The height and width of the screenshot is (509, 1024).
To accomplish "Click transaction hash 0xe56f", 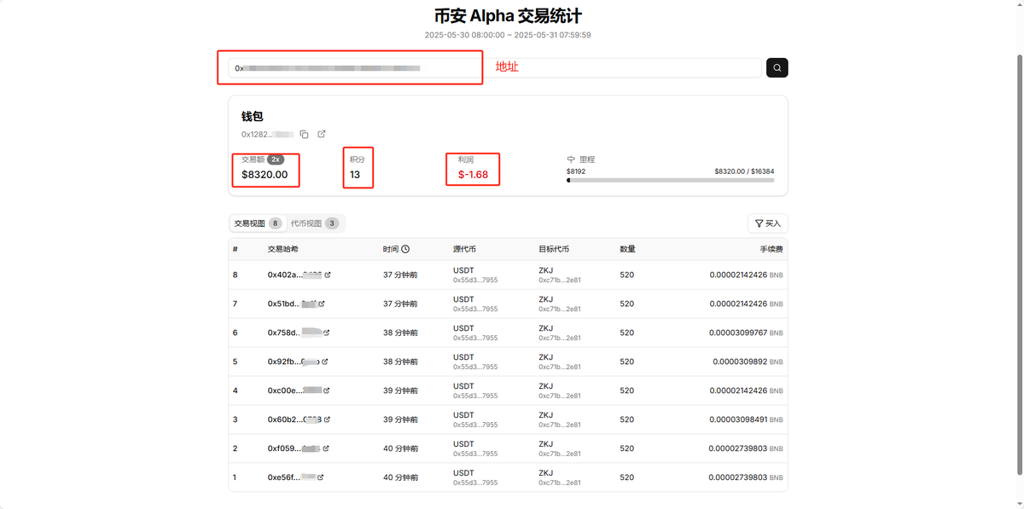I will coord(292,477).
